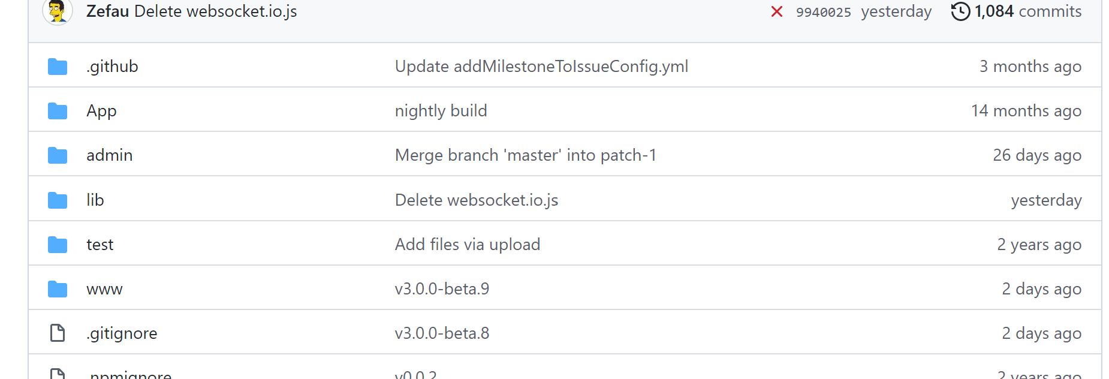Click the lib folder icon
Screen dimensions: 1109x379
(x=57, y=199)
